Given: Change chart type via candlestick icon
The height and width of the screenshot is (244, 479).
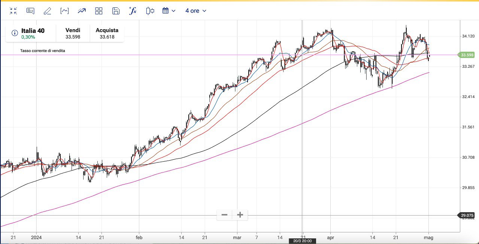Looking at the screenshot, I should click(x=150, y=11).
